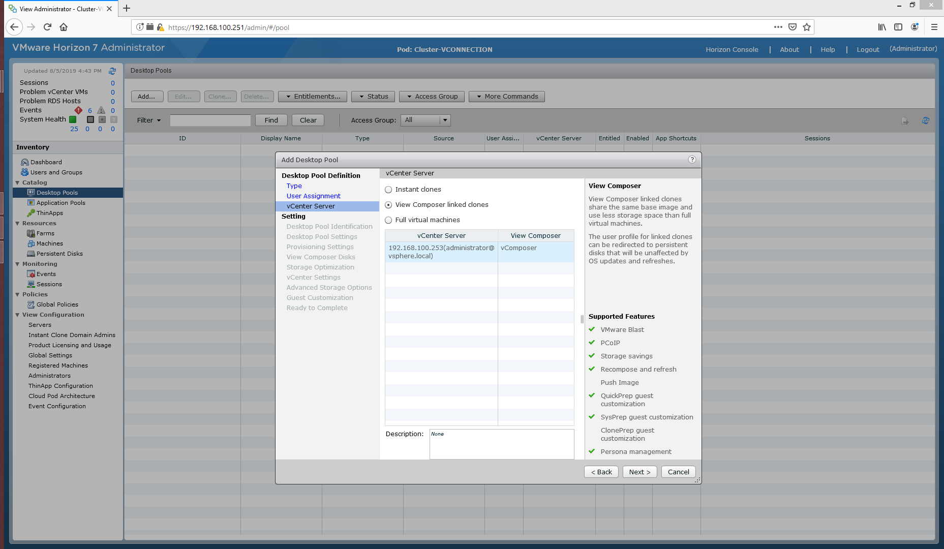Select Instant clones radio button
The height and width of the screenshot is (549, 944).
[x=389, y=190]
